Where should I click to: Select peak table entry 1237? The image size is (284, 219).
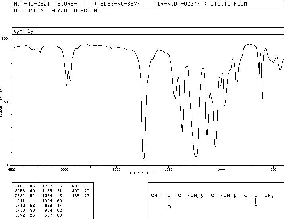click(47, 186)
